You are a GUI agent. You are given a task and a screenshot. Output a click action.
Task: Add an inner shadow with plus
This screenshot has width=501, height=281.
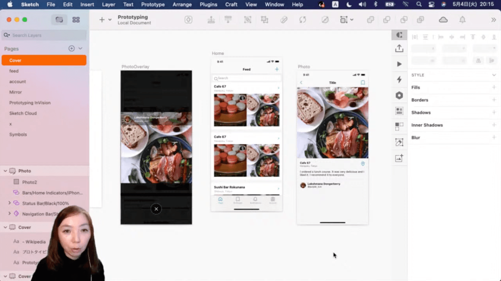(x=494, y=125)
